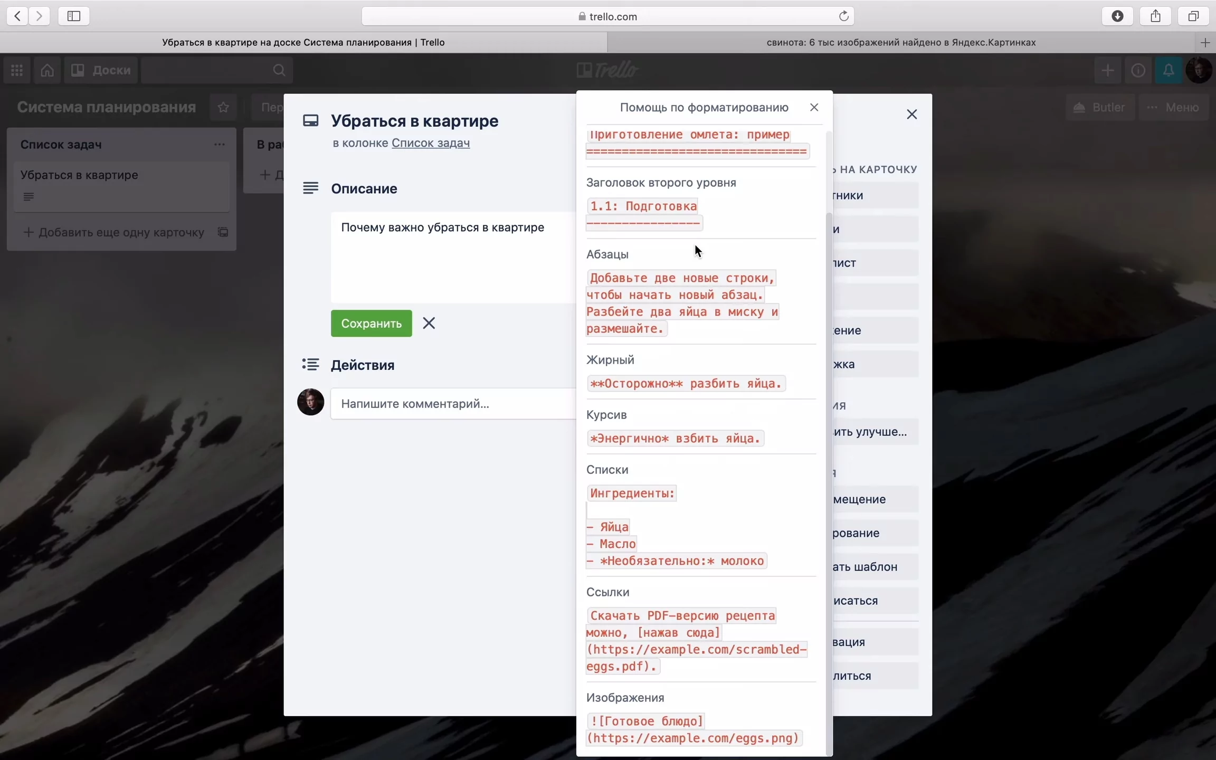Show all tabs overview icon
This screenshot has width=1216, height=760.
(1193, 16)
